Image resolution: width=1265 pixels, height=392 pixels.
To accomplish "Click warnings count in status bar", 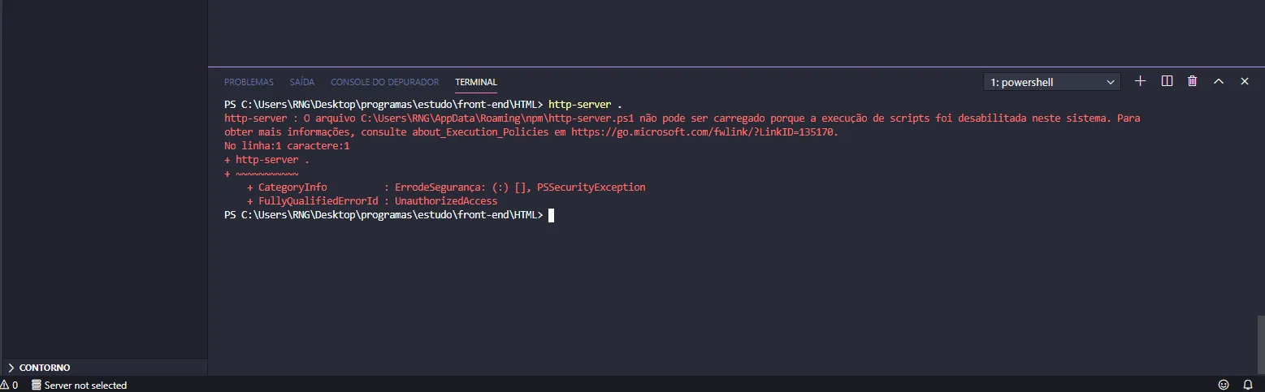I will tap(9, 385).
